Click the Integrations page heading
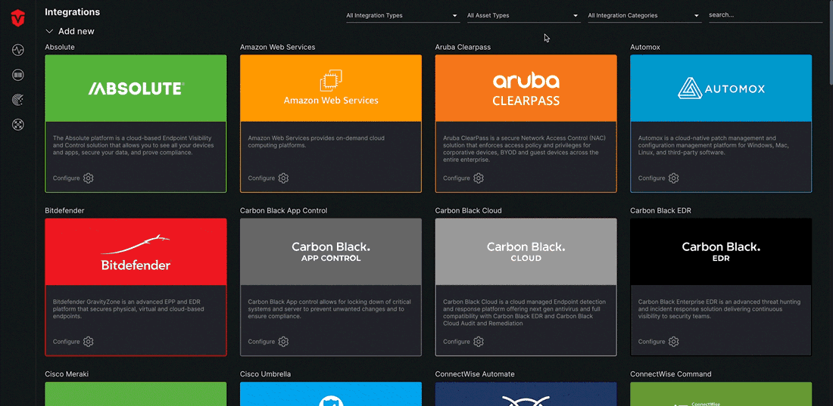 point(72,11)
